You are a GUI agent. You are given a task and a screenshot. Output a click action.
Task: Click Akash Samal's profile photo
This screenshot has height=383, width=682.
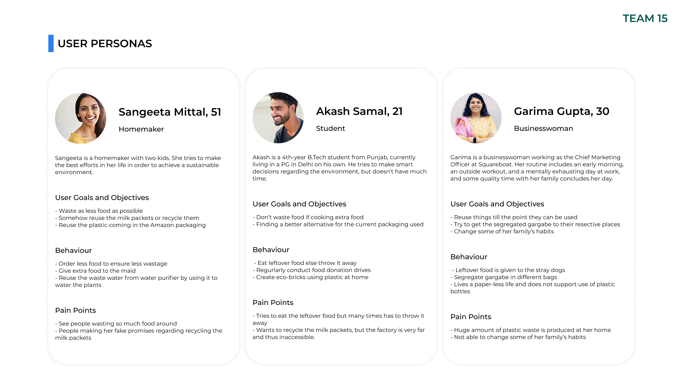278,118
